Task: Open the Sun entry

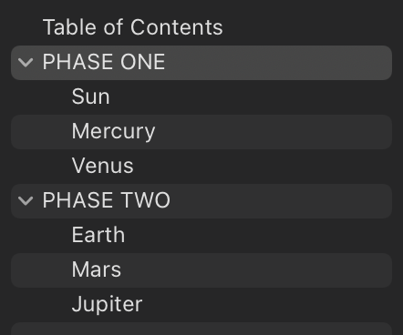Action: tap(201, 97)
